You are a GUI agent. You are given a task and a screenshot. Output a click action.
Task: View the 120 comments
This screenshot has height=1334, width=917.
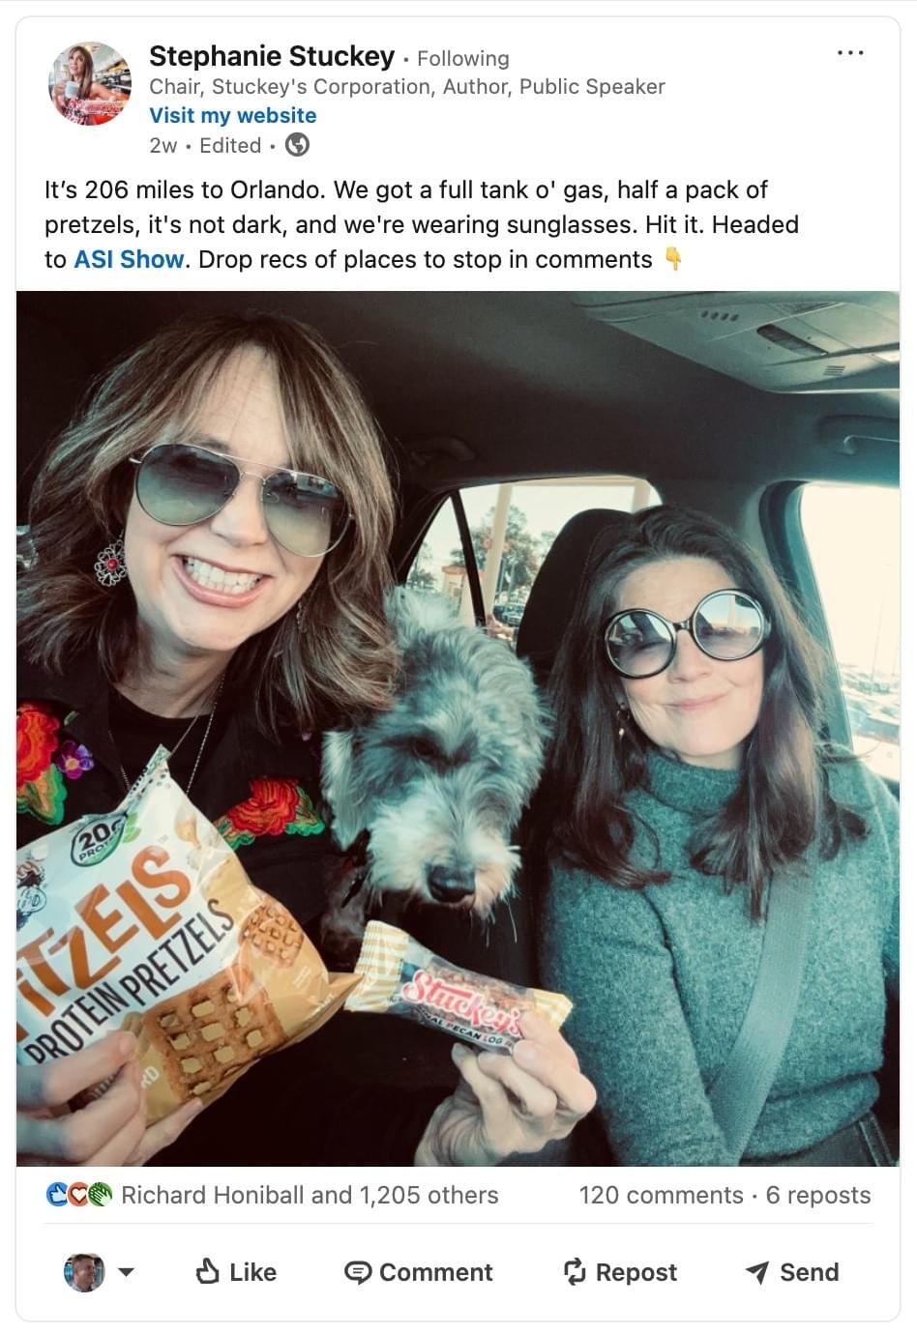(661, 1195)
